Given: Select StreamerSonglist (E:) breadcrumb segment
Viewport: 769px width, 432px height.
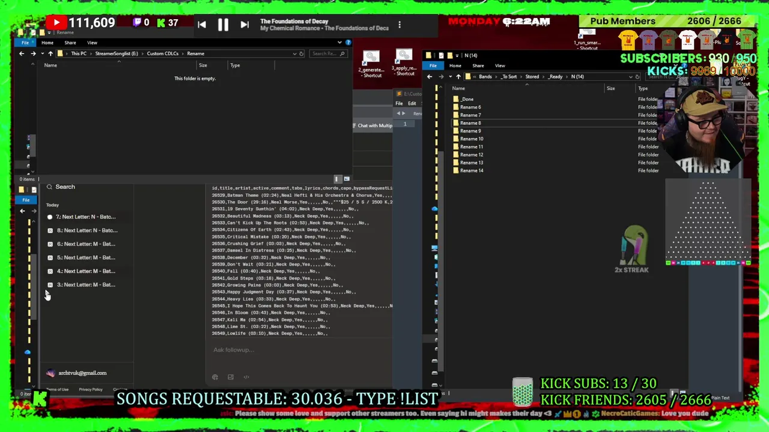Looking at the screenshot, I should (x=117, y=53).
